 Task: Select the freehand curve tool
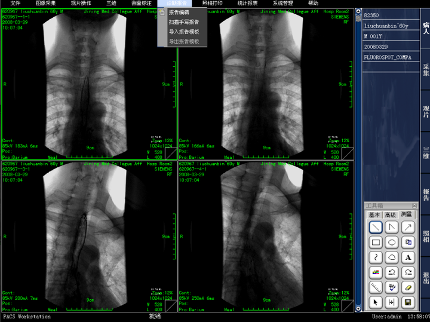(376, 257)
